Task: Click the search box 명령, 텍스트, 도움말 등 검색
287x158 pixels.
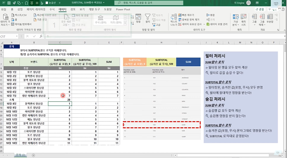Action: pyautogui.click(x=149, y=3)
